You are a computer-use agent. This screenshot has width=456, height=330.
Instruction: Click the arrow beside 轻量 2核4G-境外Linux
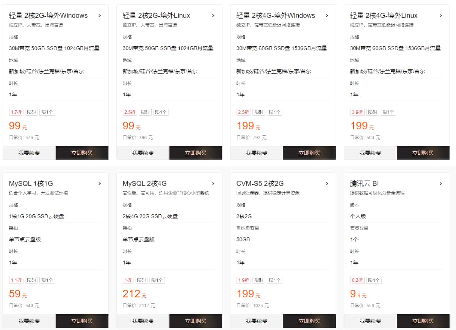[441, 16]
